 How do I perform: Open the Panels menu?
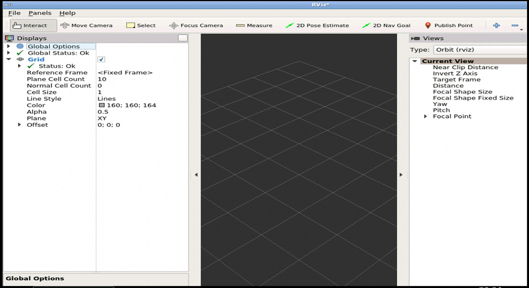tap(40, 13)
